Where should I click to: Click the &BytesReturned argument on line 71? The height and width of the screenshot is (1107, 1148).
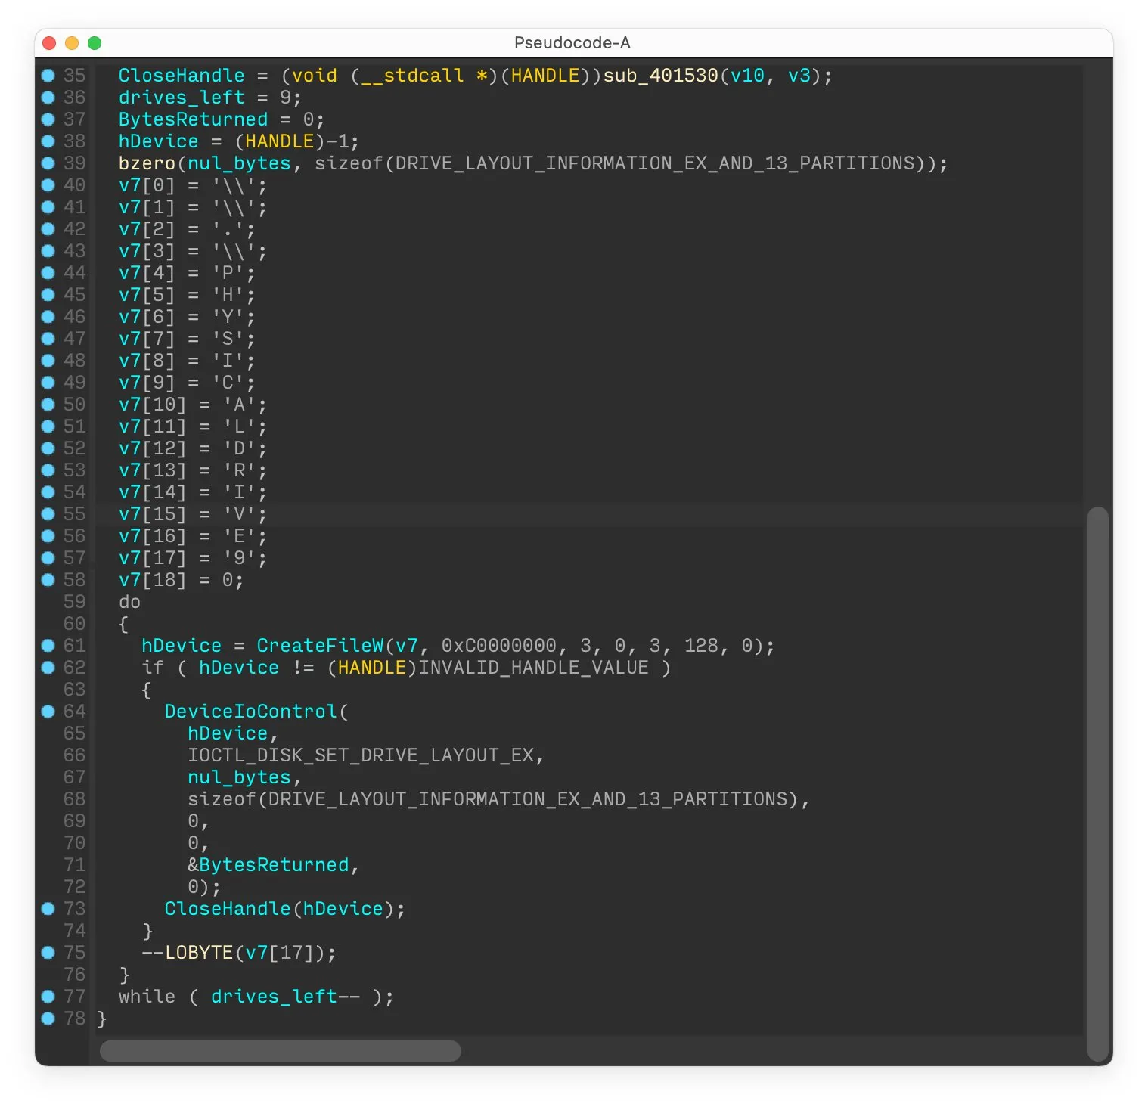pyautogui.click(x=268, y=865)
